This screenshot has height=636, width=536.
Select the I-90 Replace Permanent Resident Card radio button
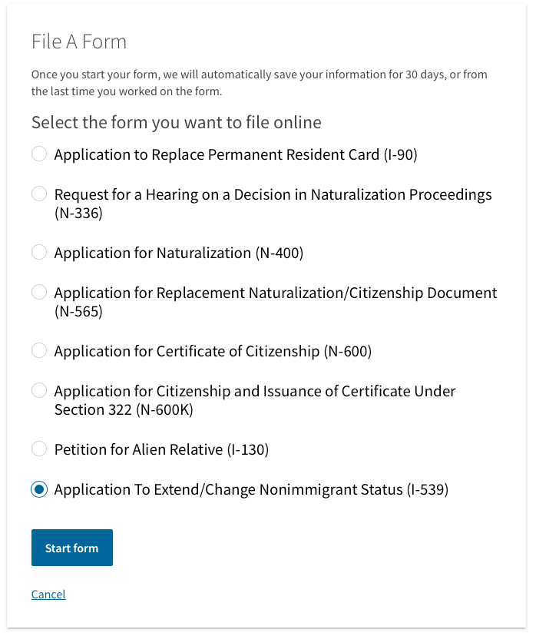tap(39, 154)
